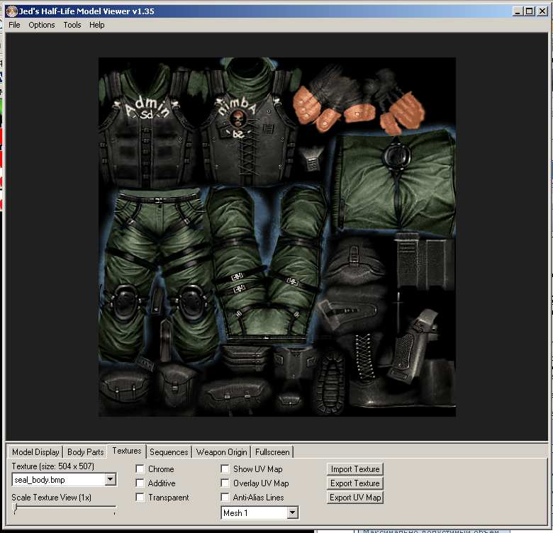Open the Options menu
The width and height of the screenshot is (553, 533).
pyautogui.click(x=42, y=25)
